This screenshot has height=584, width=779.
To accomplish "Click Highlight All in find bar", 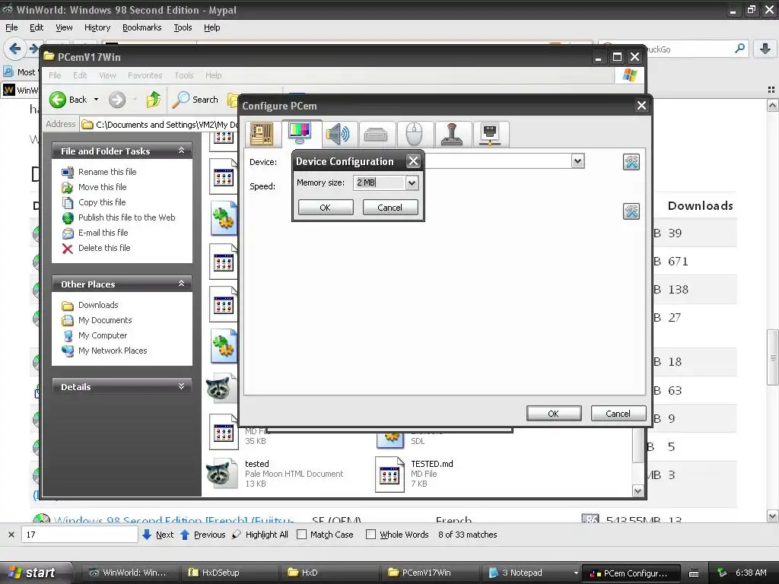I will (260, 535).
